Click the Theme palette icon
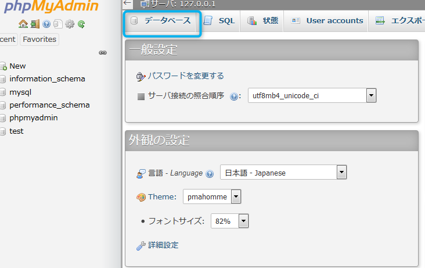425x268 pixels. coord(141,197)
